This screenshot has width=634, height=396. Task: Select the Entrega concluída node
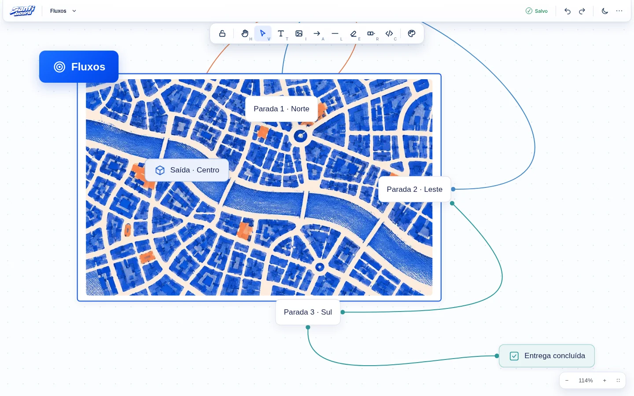pyautogui.click(x=547, y=356)
